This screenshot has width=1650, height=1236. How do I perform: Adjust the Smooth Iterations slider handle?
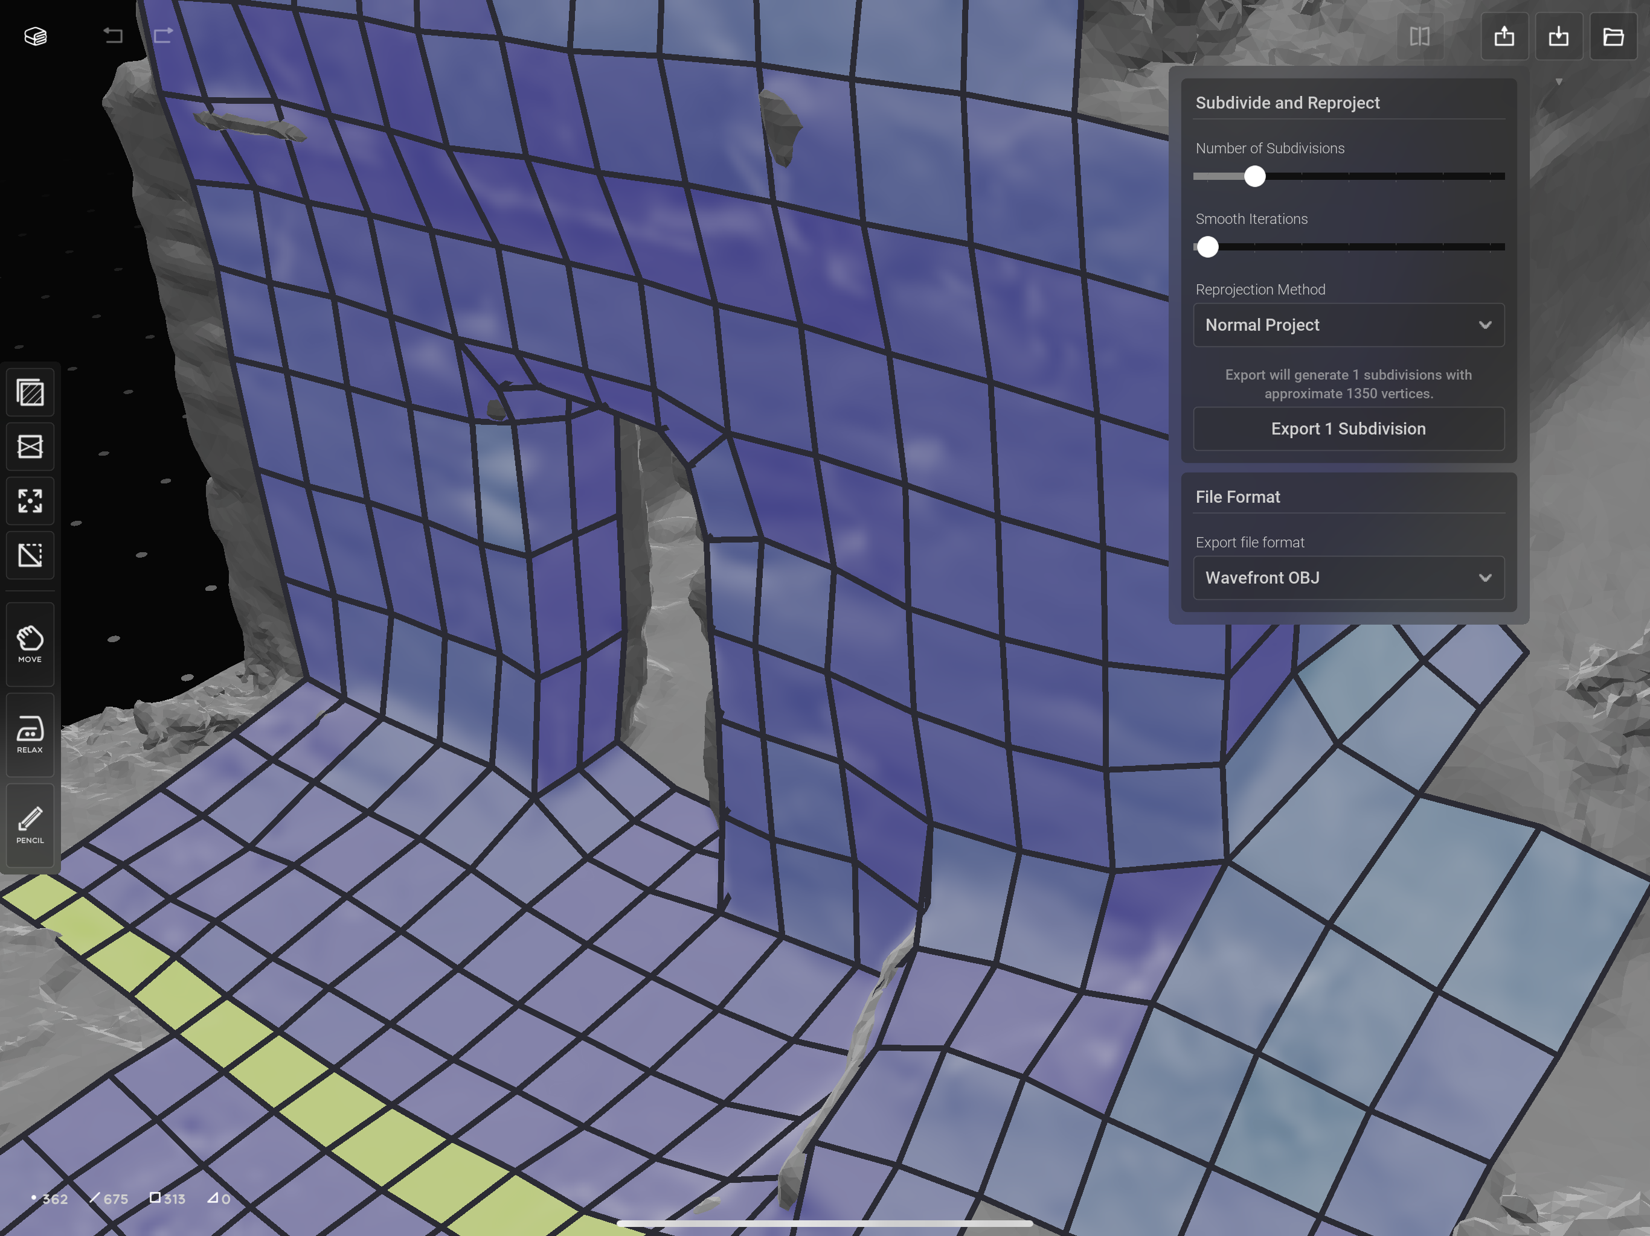point(1208,247)
